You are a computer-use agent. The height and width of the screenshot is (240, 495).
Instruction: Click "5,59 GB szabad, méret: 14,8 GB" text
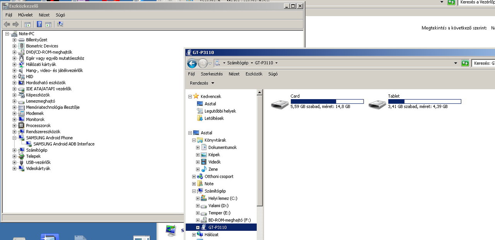click(x=320, y=106)
